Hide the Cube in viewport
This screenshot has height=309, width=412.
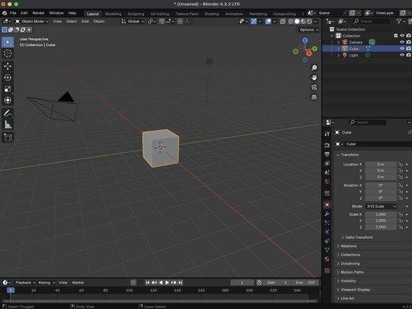point(402,49)
